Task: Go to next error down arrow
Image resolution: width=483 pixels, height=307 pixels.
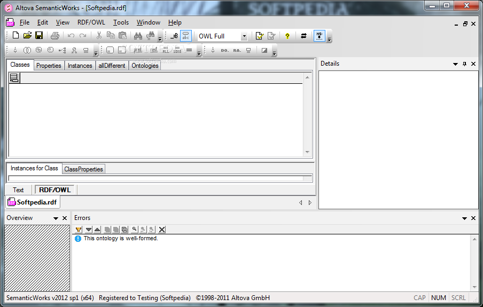Action: pos(89,230)
